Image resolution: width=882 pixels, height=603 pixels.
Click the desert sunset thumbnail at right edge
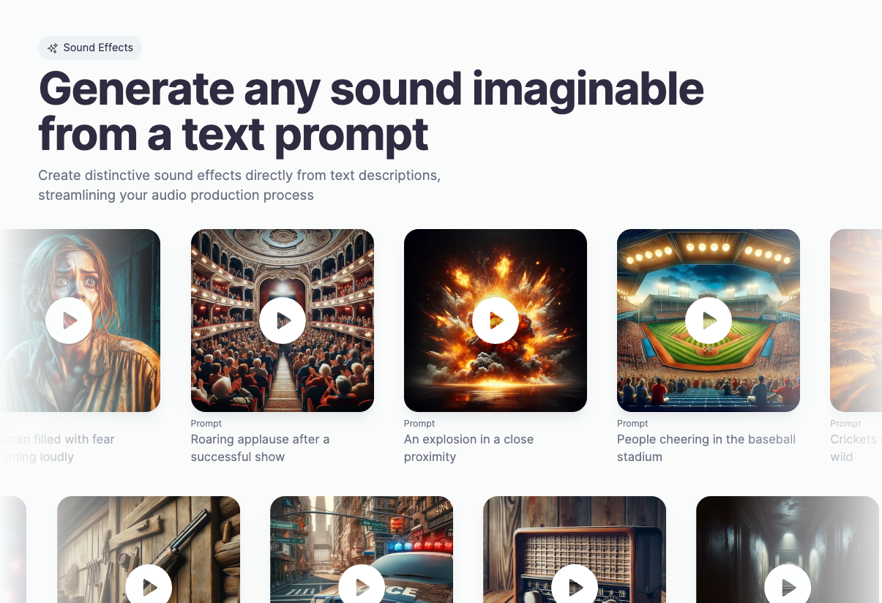click(x=856, y=321)
